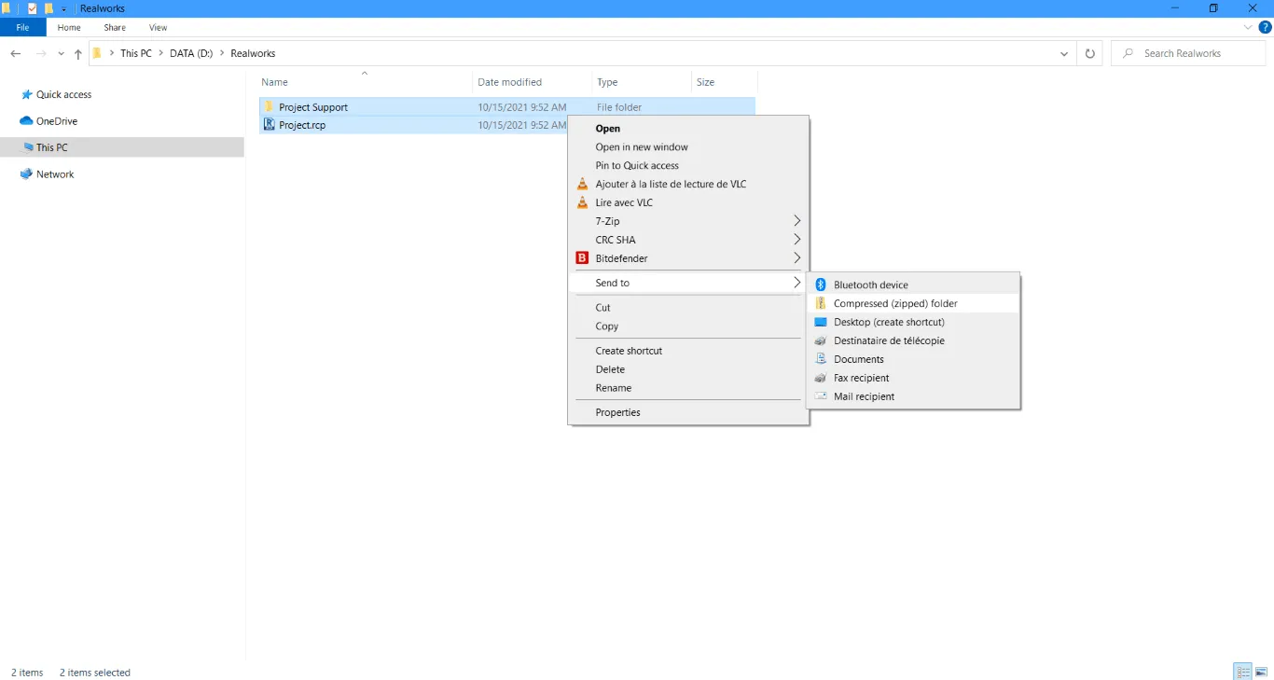Click the Quick access star icon
Image resolution: width=1274 pixels, height=680 pixels.
(x=26, y=94)
